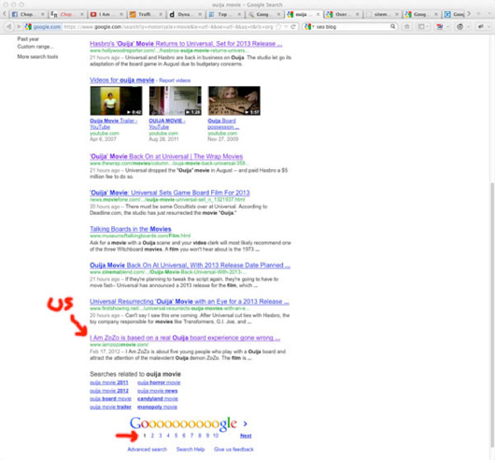This screenshot has width=495, height=460.
Task: Switch to the Facebook 'Chop' tab
Action: (x=28, y=14)
